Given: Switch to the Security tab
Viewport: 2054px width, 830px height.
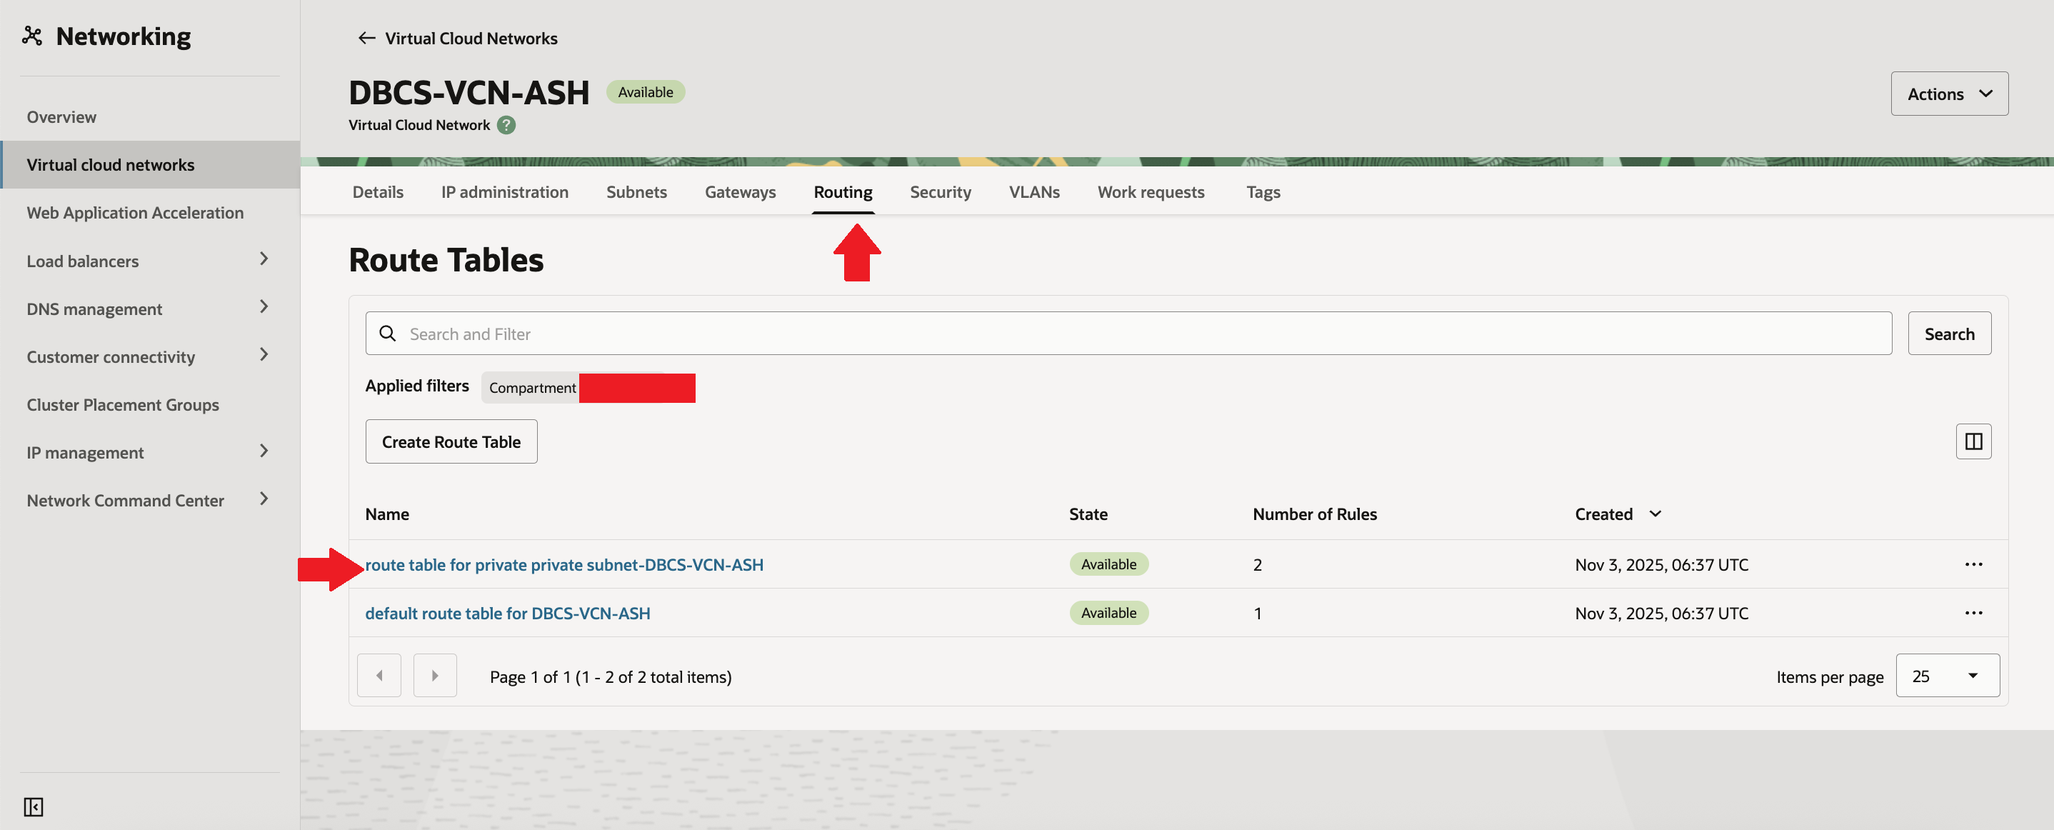Looking at the screenshot, I should tap(940, 192).
